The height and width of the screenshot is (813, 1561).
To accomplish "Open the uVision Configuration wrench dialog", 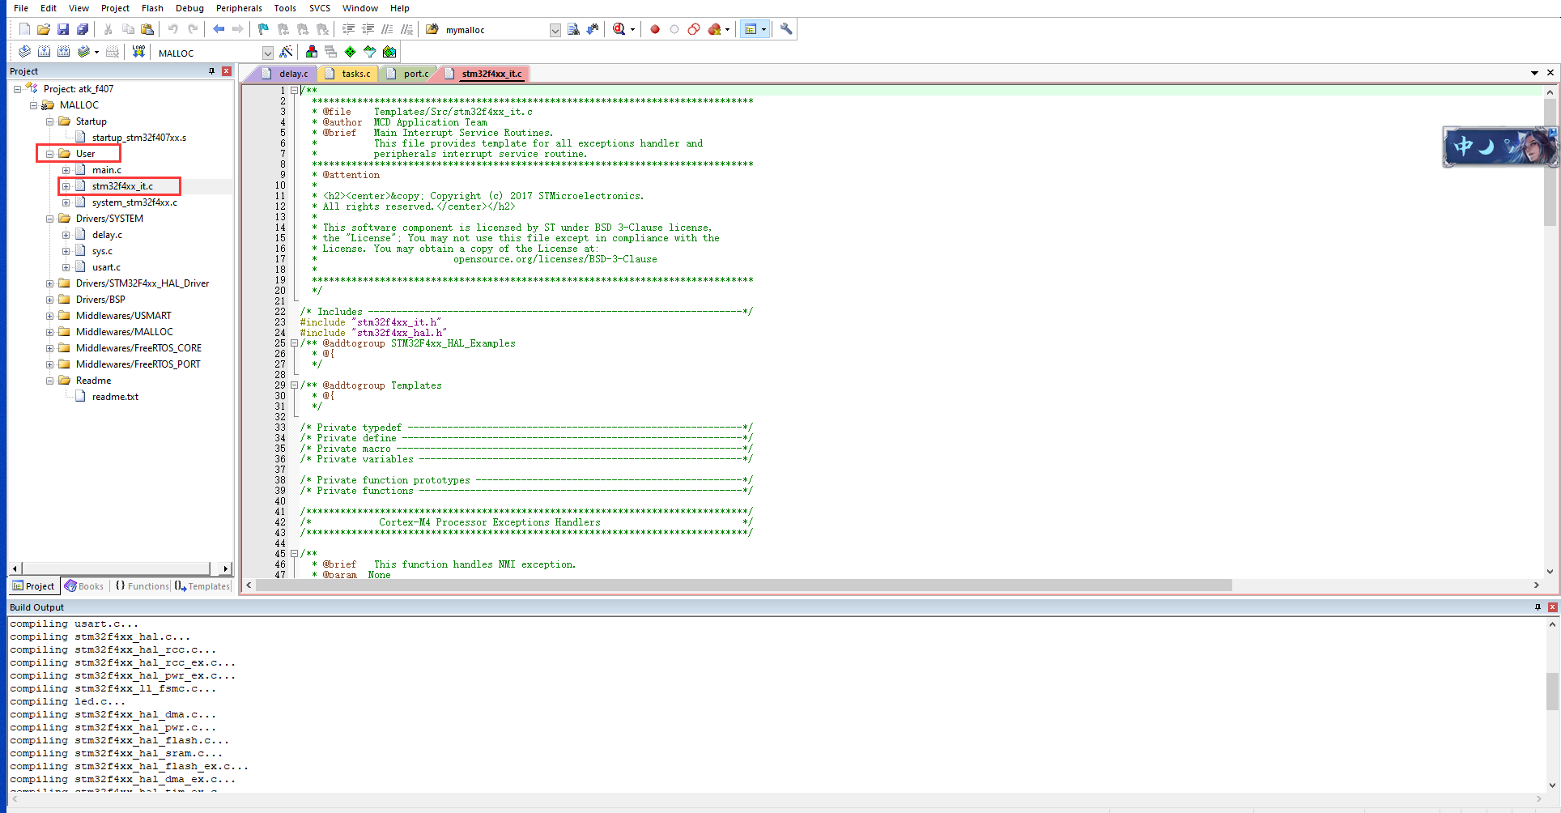I will click(786, 29).
